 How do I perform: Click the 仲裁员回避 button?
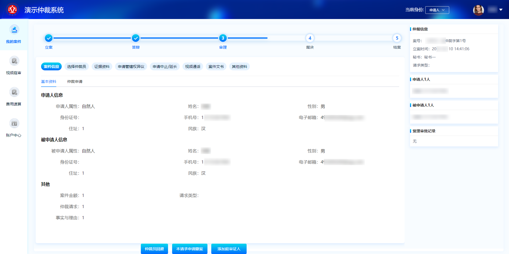[154, 249]
